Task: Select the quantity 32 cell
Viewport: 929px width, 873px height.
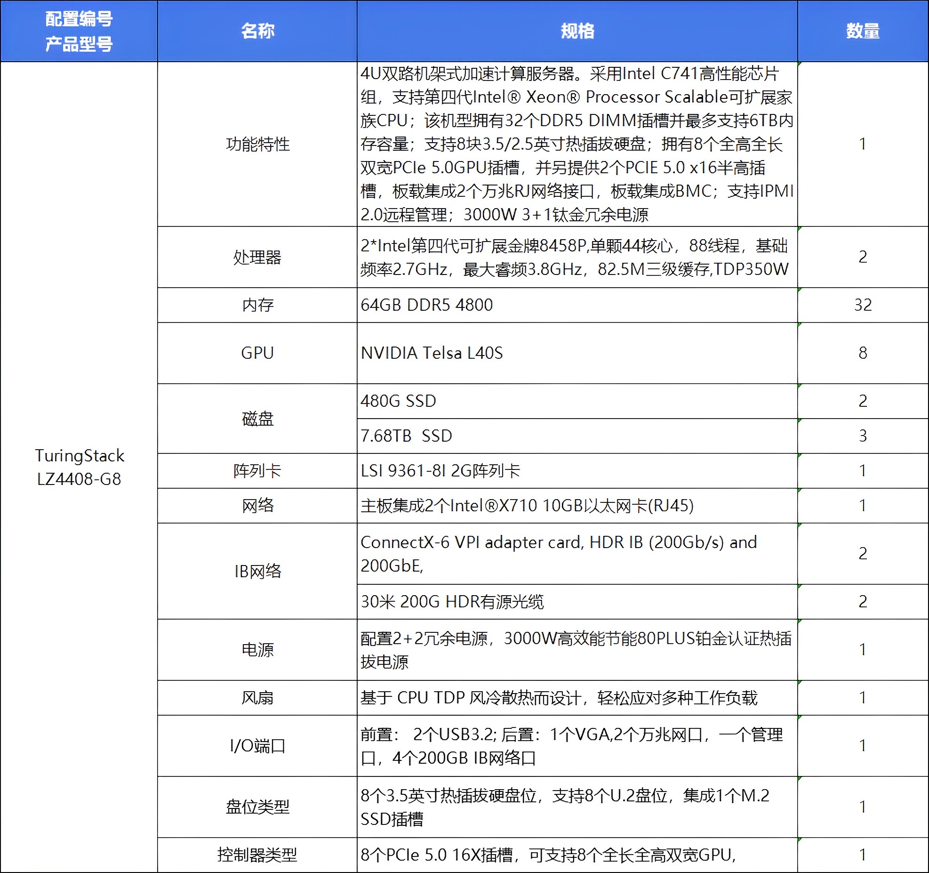Action: tap(863, 305)
